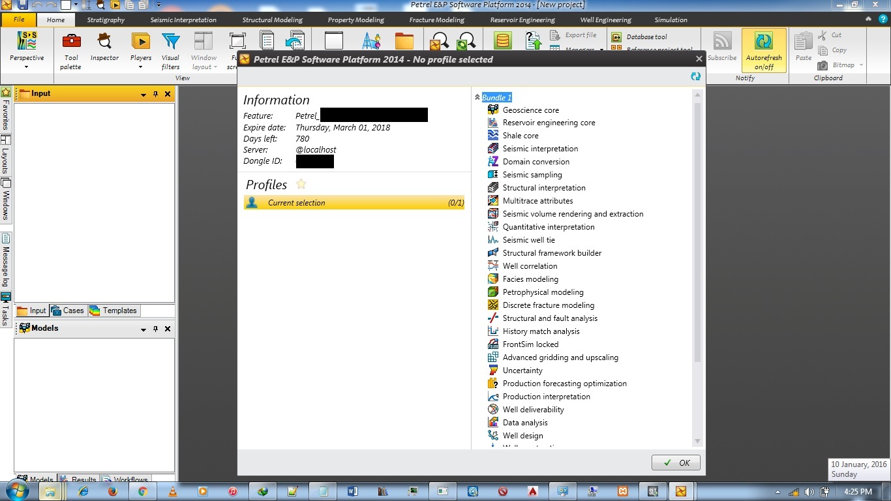
Task: Select Current selection profile
Action: click(354, 203)
